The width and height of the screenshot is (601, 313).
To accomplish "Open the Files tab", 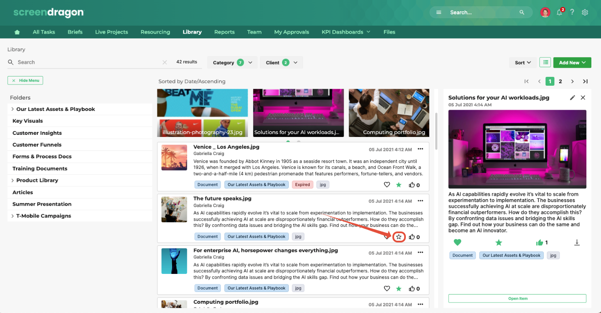I will (x=389, y=32).
